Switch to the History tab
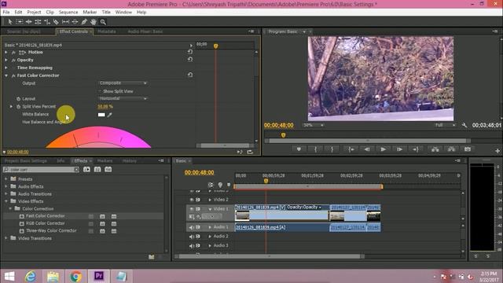 point(129,160)
